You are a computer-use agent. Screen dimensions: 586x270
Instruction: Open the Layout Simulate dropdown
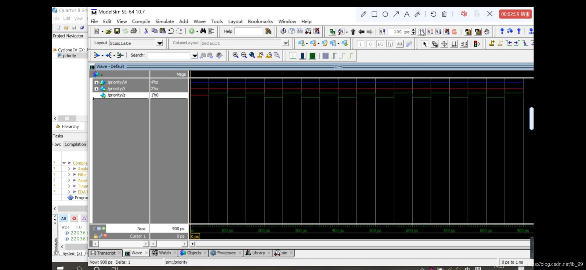click(160, 43)
